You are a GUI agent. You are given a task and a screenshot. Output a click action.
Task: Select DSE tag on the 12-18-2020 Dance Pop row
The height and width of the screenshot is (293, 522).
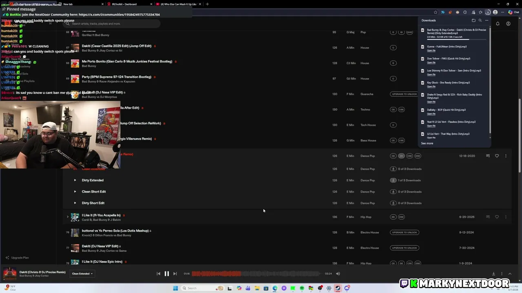point(418,156)
